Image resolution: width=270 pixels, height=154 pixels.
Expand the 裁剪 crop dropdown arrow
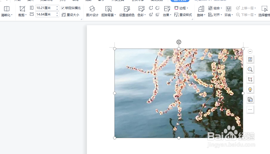pyautogui.click(x=26, y=15)
